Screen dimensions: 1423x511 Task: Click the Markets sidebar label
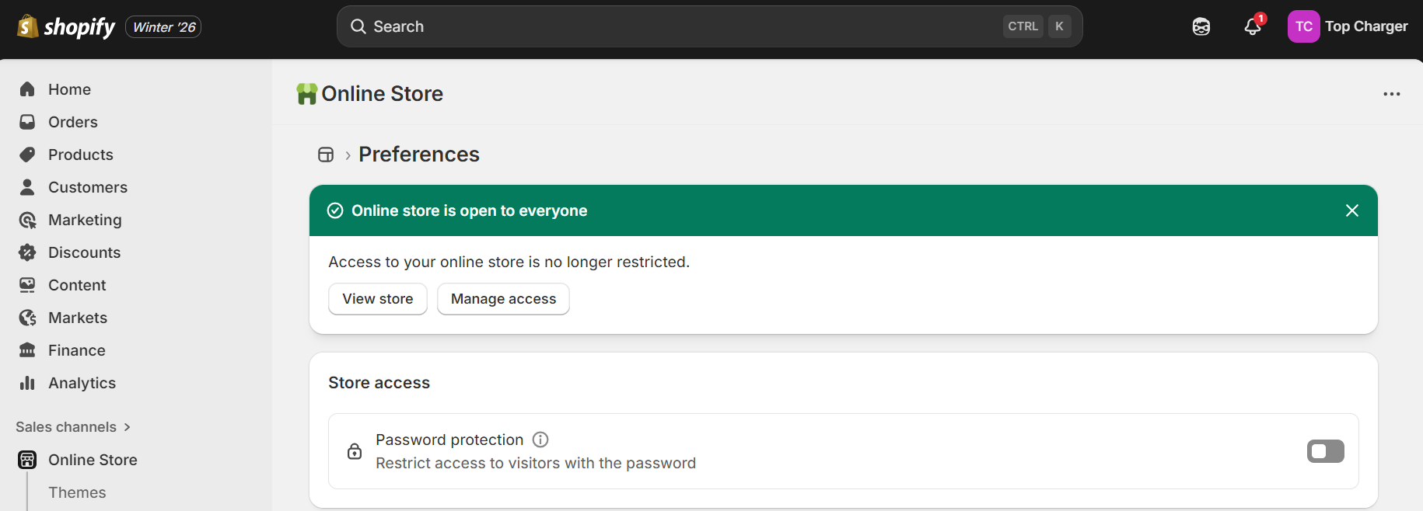tap(78, 318)
